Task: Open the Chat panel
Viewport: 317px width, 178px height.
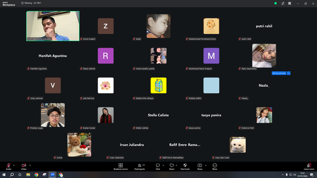Action: tap(158, 167)
